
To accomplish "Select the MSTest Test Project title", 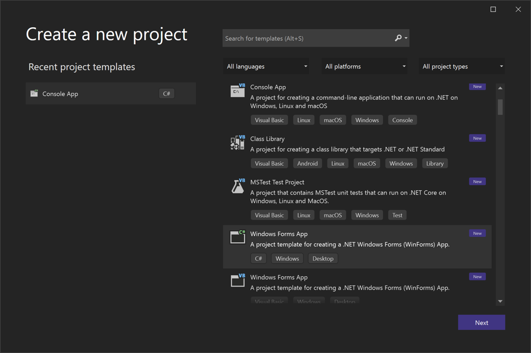I will tap(277, 182).
